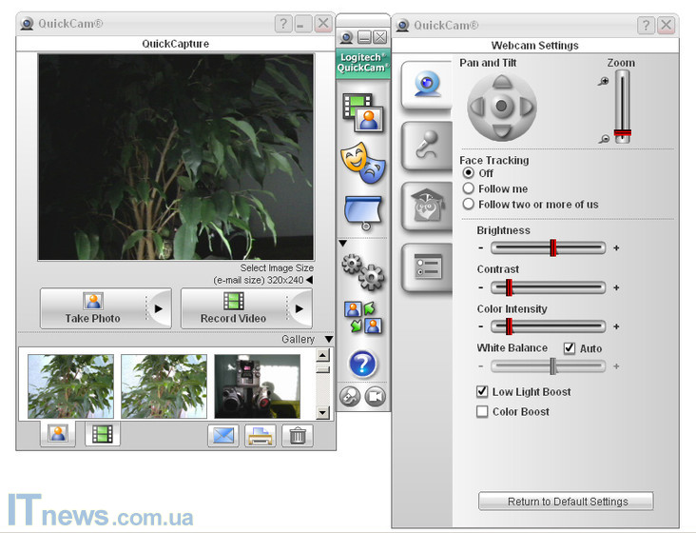Delete the selected item with the trash can icon
The image size is (696, 533).
pyautogui.click(x=298, y=435)
